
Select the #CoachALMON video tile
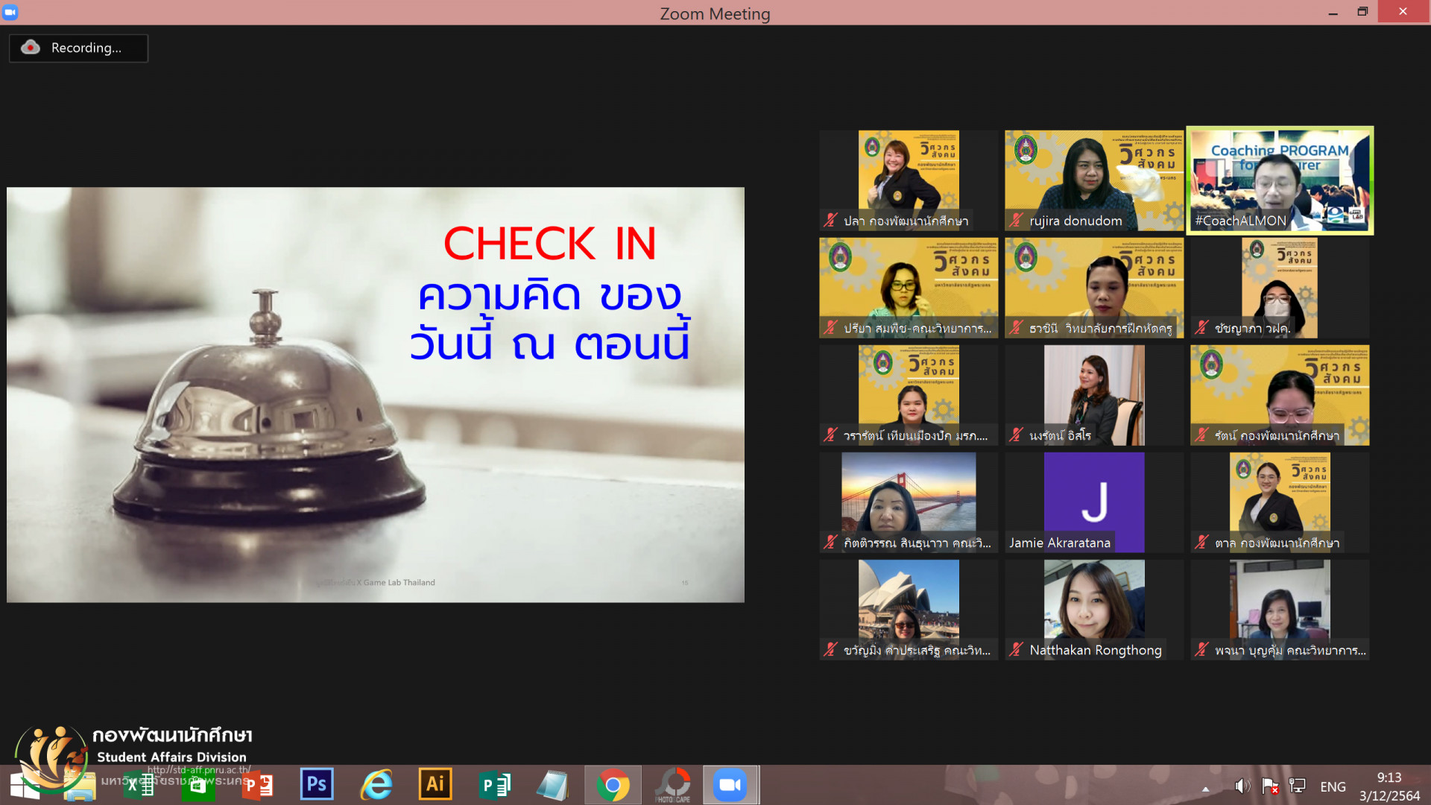click(x=1280, y=180)
